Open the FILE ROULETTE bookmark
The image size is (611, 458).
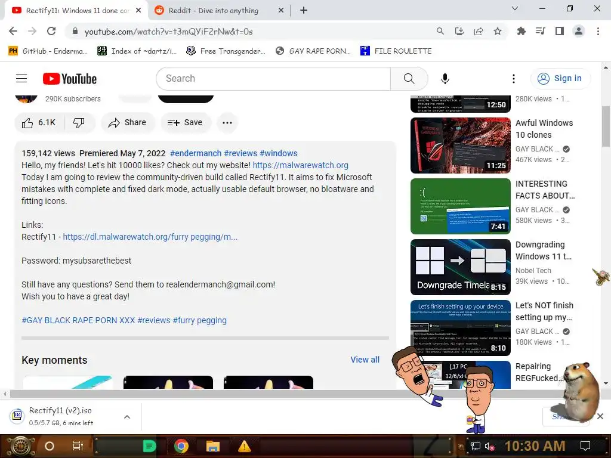(x=396, y=51)
